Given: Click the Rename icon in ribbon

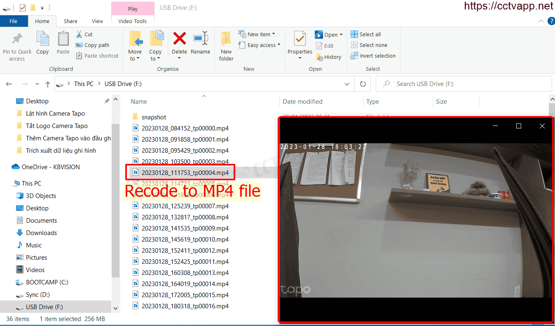Looking at the screenshot, I should [x=200, y=39].
